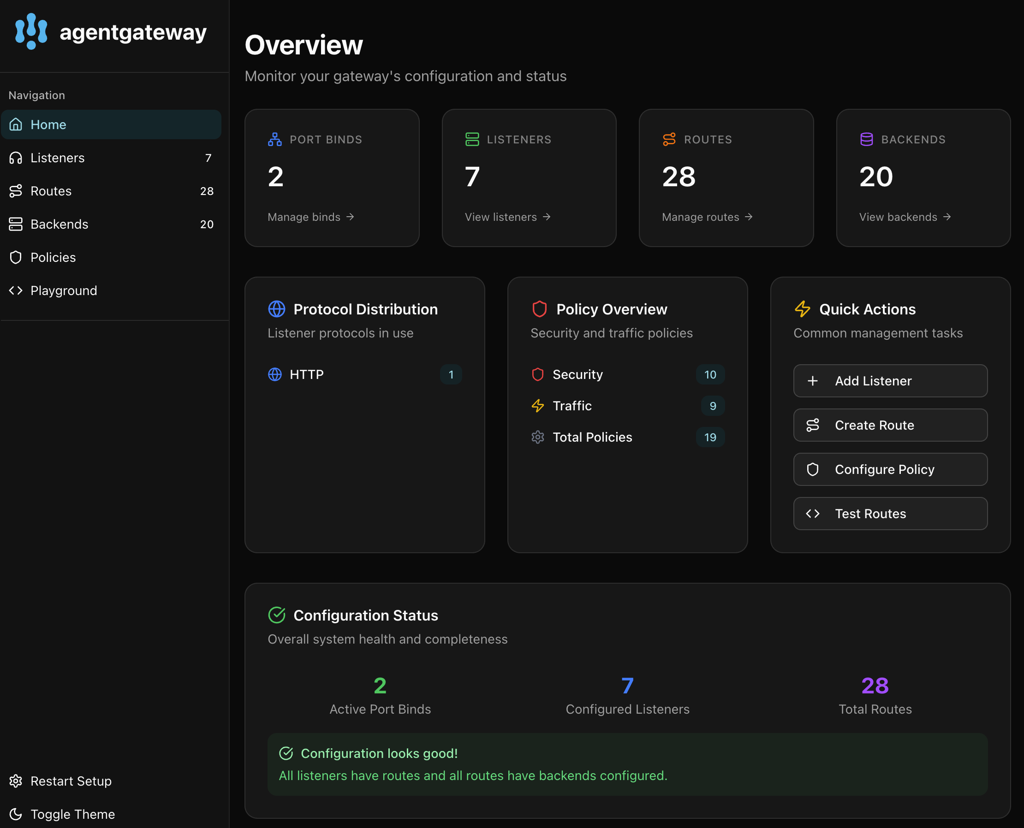Click the globe icon on Protocol Distribution card
Screen dimensions: 1024x828
(x=276, y=309)
